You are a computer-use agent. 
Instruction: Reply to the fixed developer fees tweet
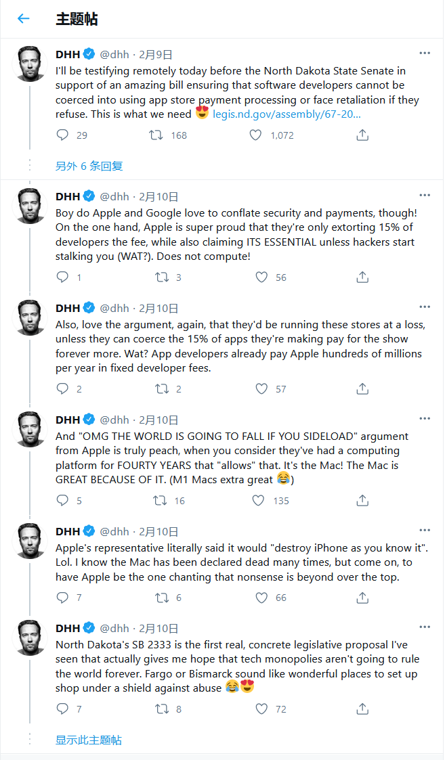tap(62, 388)
